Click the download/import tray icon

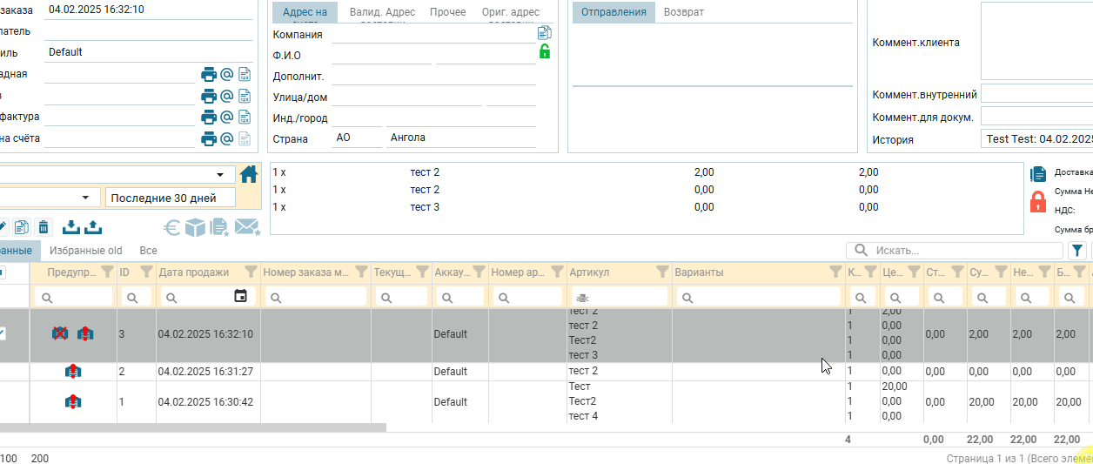71,227
